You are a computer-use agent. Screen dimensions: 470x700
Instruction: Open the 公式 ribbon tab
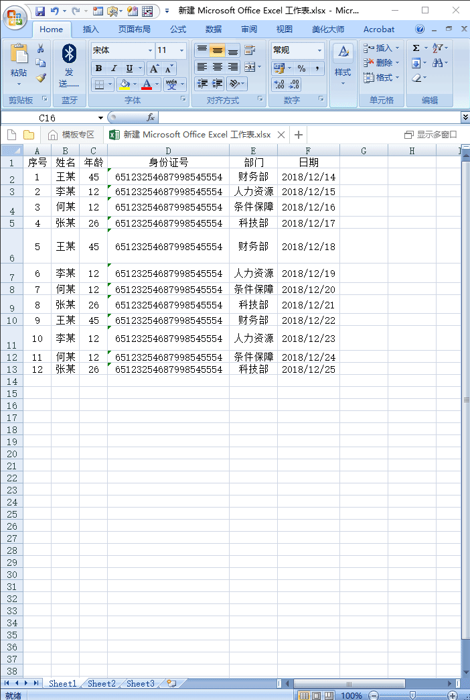pyautogui.click(x=178, y=30)
